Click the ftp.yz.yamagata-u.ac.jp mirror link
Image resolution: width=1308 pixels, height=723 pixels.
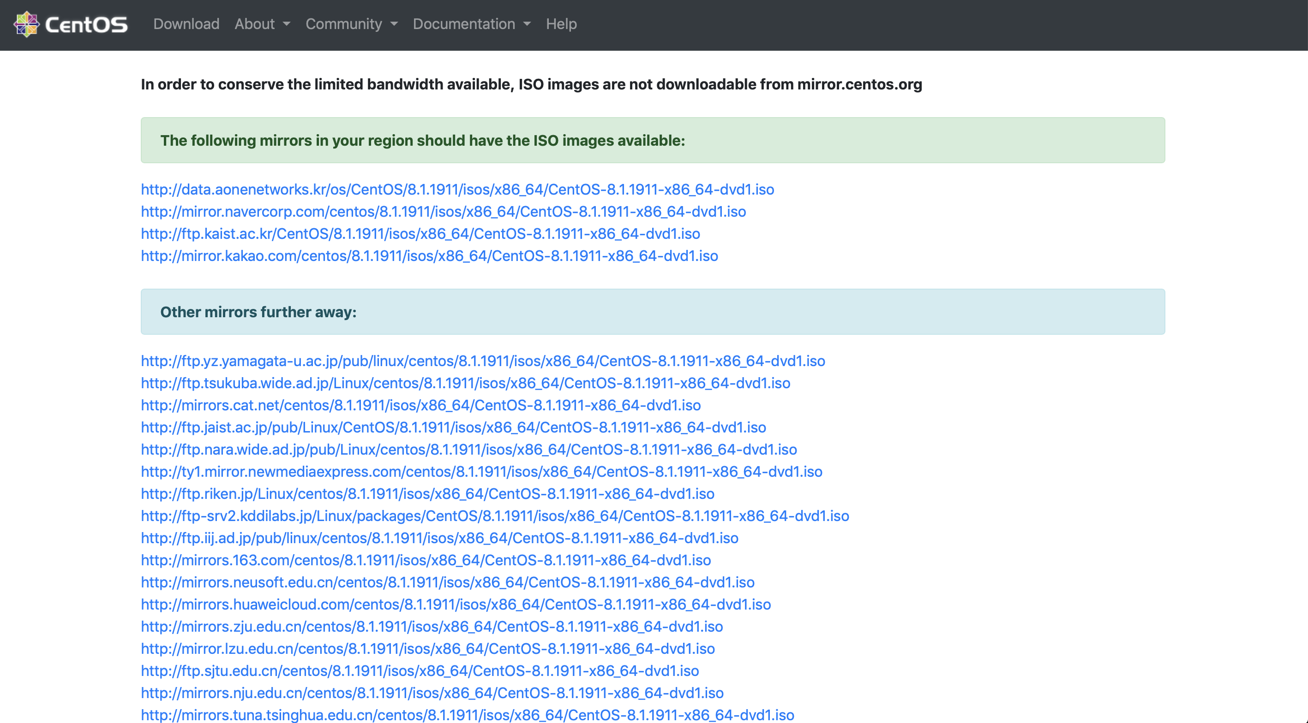point(482,361)
